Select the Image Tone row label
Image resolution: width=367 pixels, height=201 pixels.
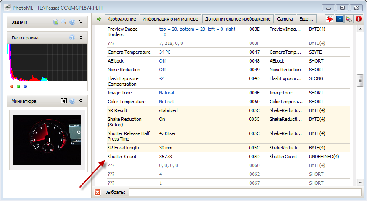[x=120, y=93]
